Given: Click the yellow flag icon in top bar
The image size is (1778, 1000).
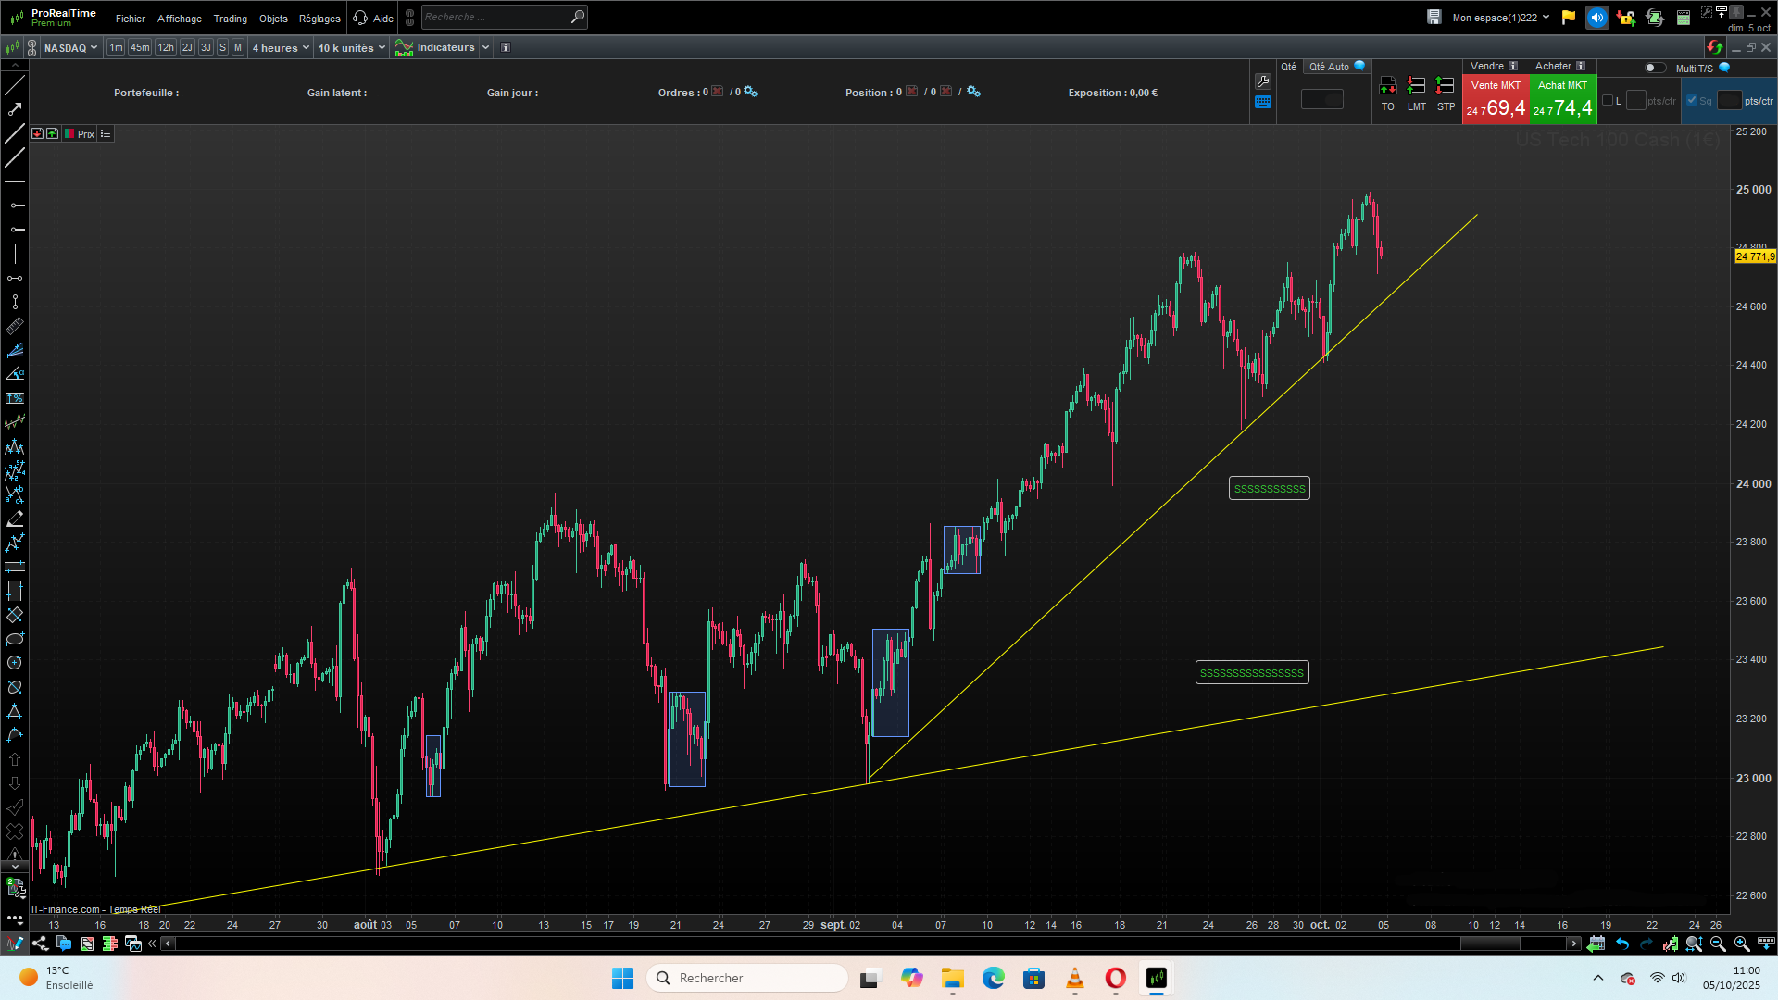Looking at the screenshot, I should 1568,17.
